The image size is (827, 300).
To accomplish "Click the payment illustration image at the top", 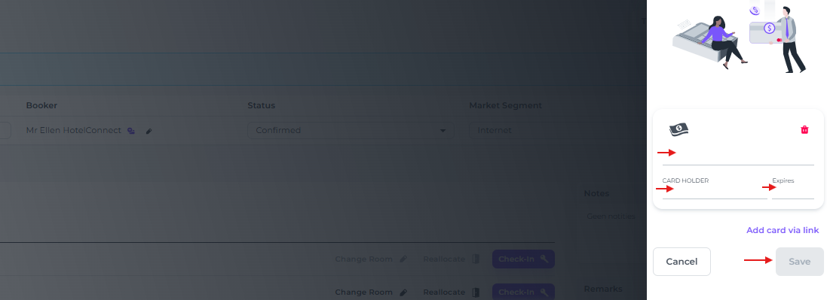I will (740, 38).
